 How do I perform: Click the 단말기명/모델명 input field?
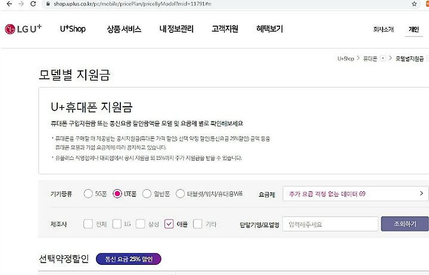coord(330,224)
